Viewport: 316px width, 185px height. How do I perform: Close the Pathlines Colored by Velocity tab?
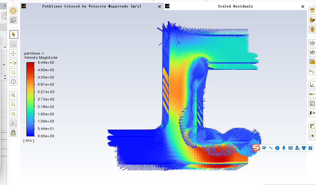tap(159, 7)
